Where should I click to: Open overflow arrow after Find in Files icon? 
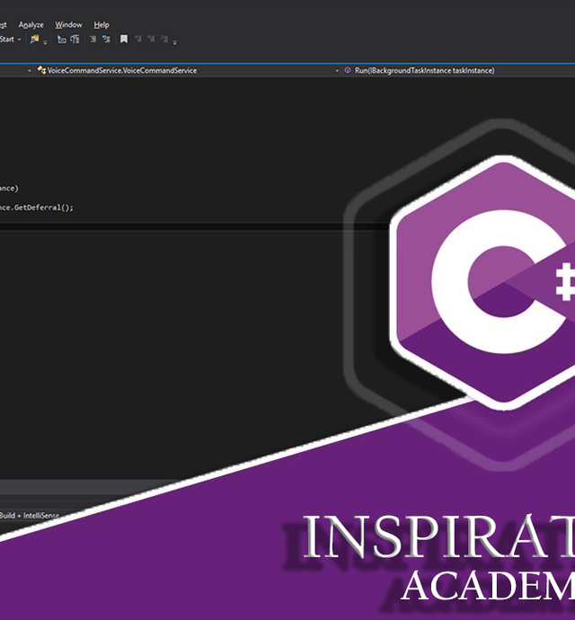pos(45,42)
